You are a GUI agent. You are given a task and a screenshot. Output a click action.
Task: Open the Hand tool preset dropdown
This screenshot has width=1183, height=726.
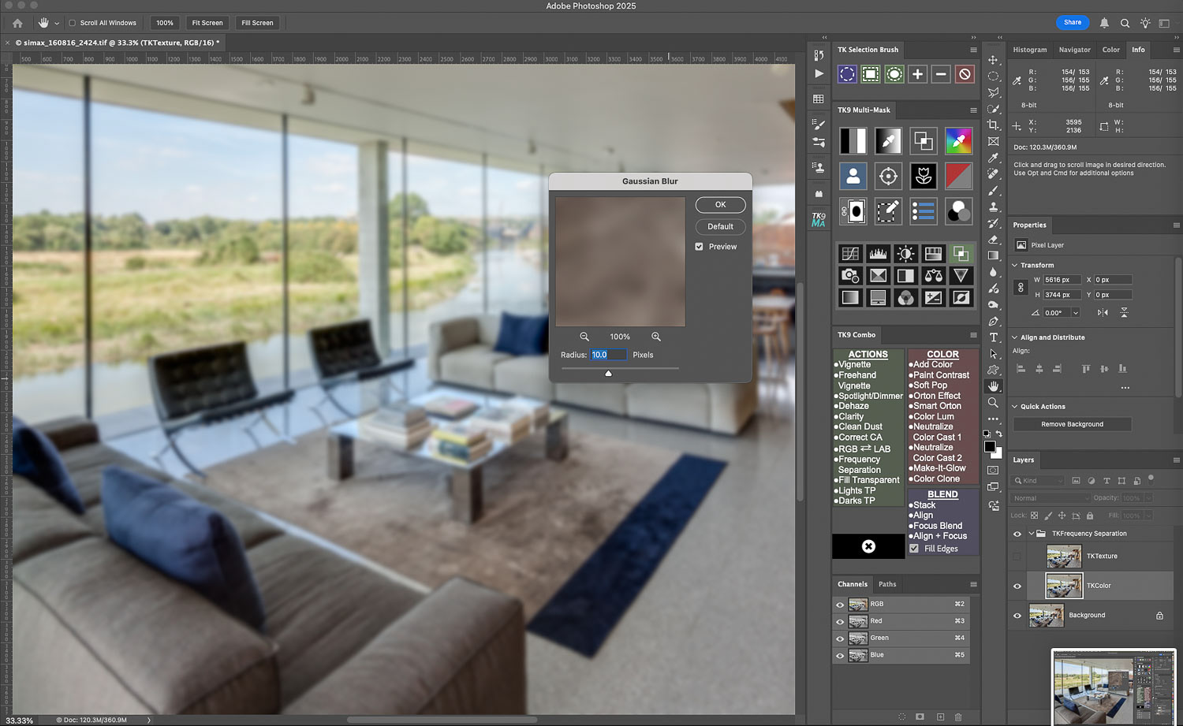click(57, 24)
